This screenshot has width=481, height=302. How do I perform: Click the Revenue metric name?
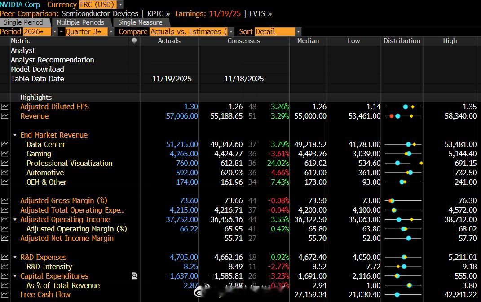click(34, 116)
